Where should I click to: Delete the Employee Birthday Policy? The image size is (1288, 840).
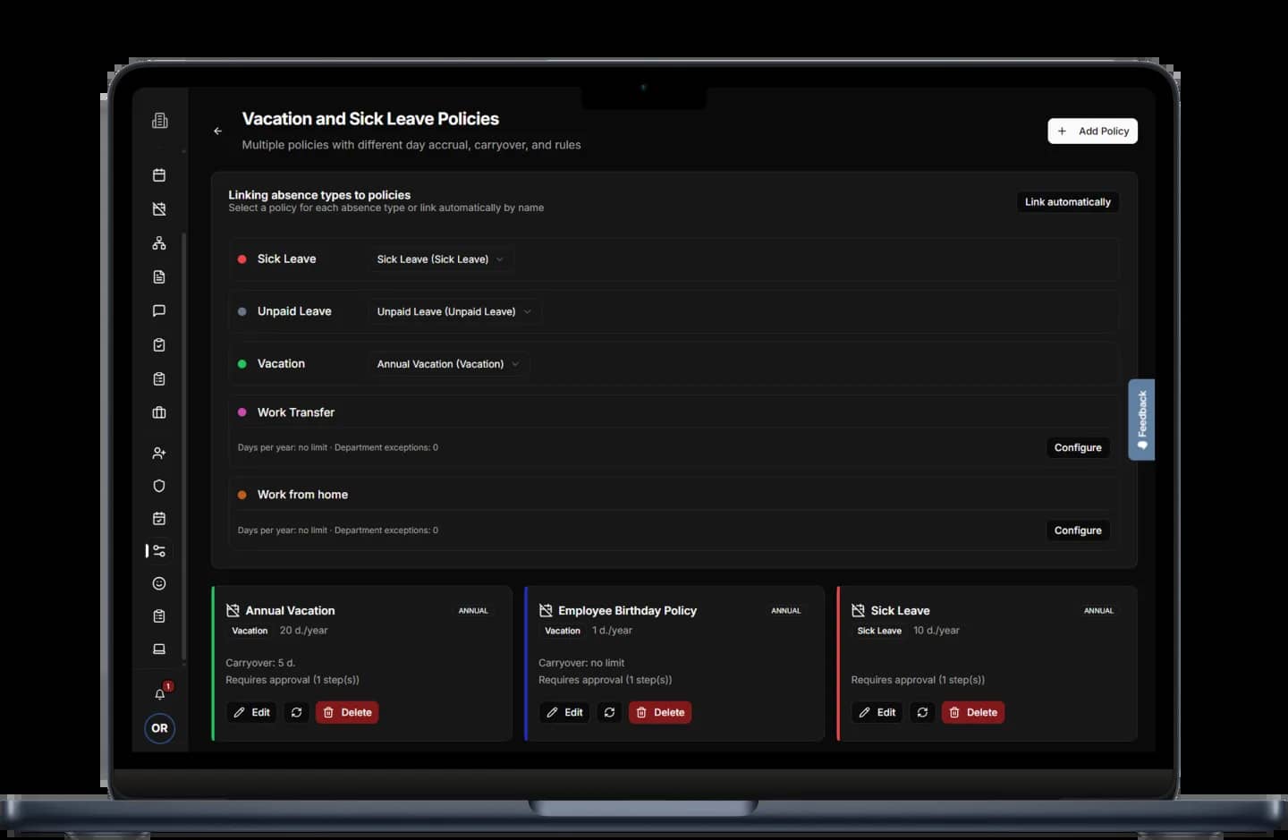pyautogui.click(x=660, y=712)
